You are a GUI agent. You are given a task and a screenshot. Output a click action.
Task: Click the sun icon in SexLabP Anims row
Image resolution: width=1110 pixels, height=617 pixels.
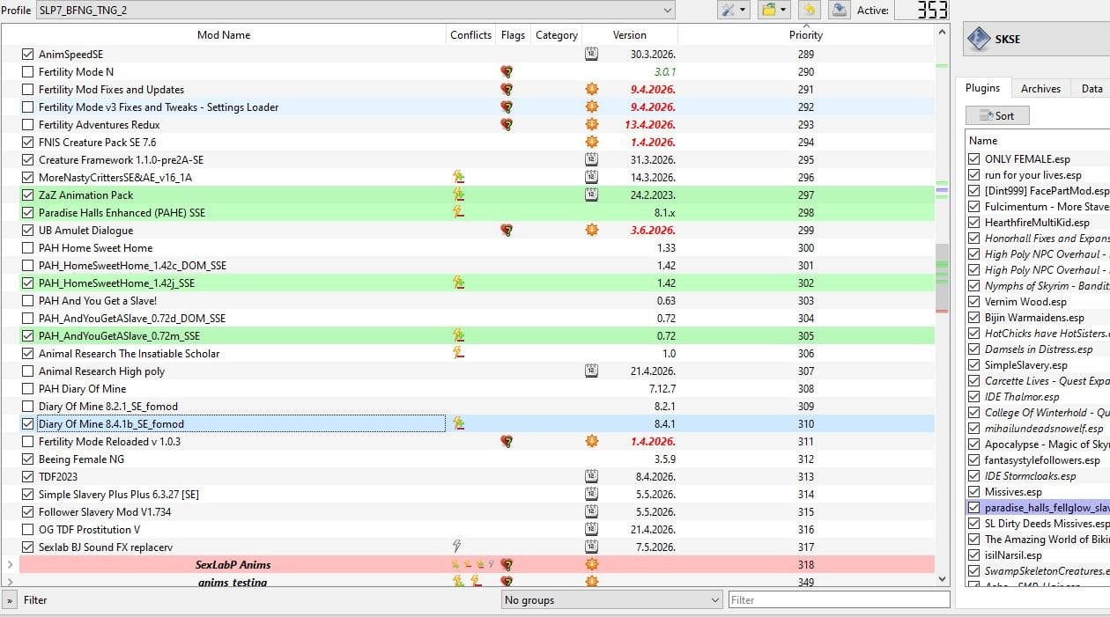click(591, 565)
